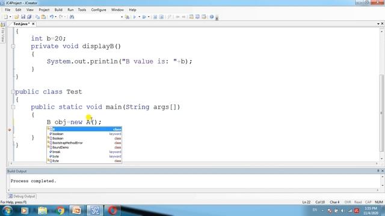
Task: Choose Byte class from autocomplete list
Action: tap(84, 161)
